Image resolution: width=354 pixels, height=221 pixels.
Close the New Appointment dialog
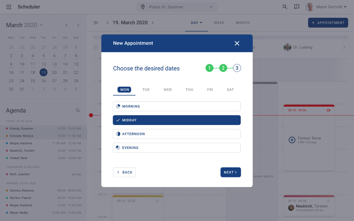pos(237,43)
